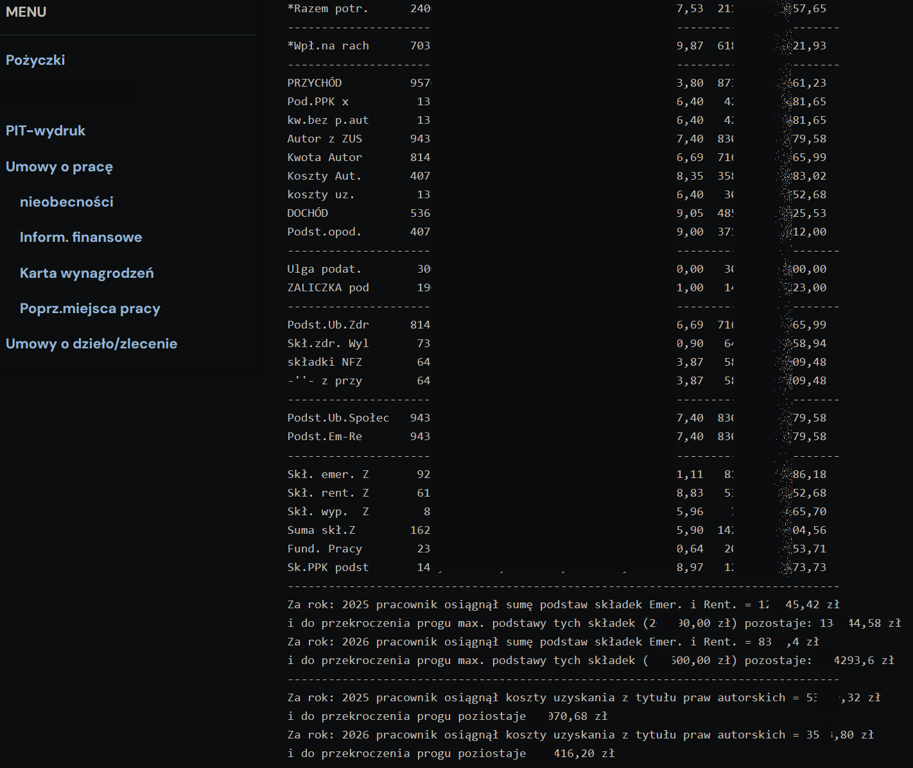Screen dimensions: 913x768
Task: Click the 04,56 value in Suma skł.Z row
Action: [x=810, y=530]
